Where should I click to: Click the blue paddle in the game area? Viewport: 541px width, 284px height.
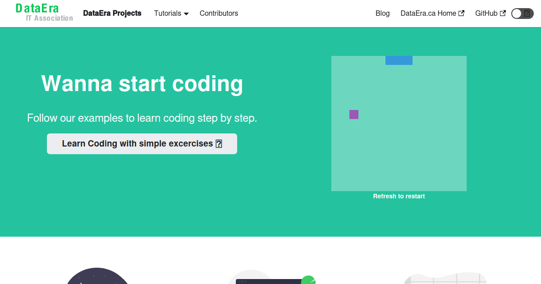coord(399,60)
